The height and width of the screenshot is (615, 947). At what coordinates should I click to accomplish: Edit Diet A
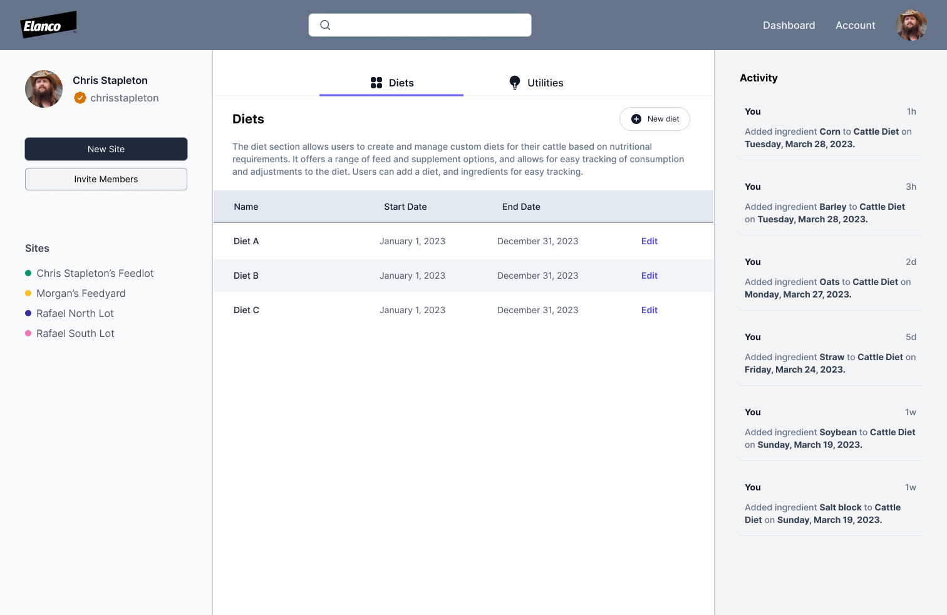click(649, 241)
